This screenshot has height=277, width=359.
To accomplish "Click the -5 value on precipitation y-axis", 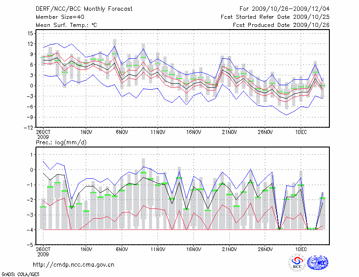I will [31, 245].
